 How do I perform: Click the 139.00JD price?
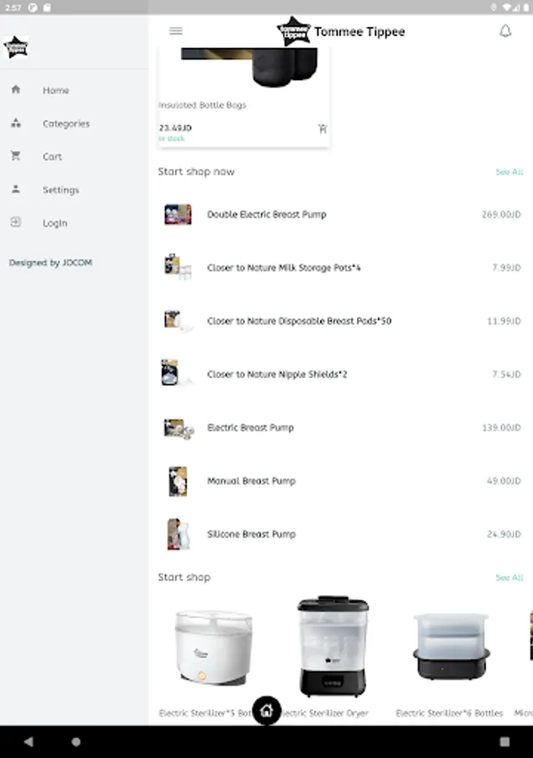tap(501, 428)
